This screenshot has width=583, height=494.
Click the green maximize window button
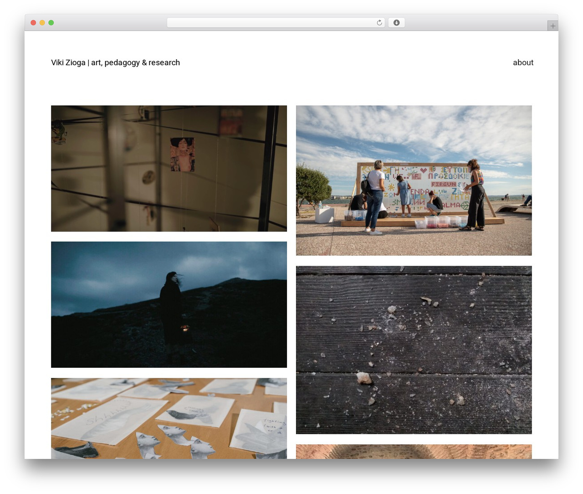click(x=51, y=23)
